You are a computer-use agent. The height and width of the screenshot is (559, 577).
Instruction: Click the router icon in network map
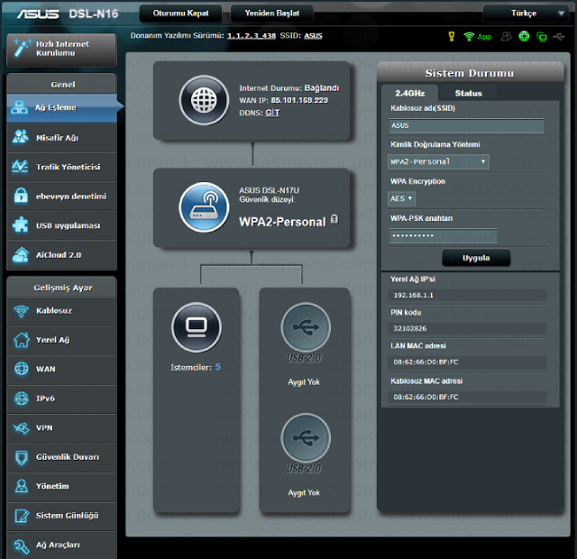204,207
